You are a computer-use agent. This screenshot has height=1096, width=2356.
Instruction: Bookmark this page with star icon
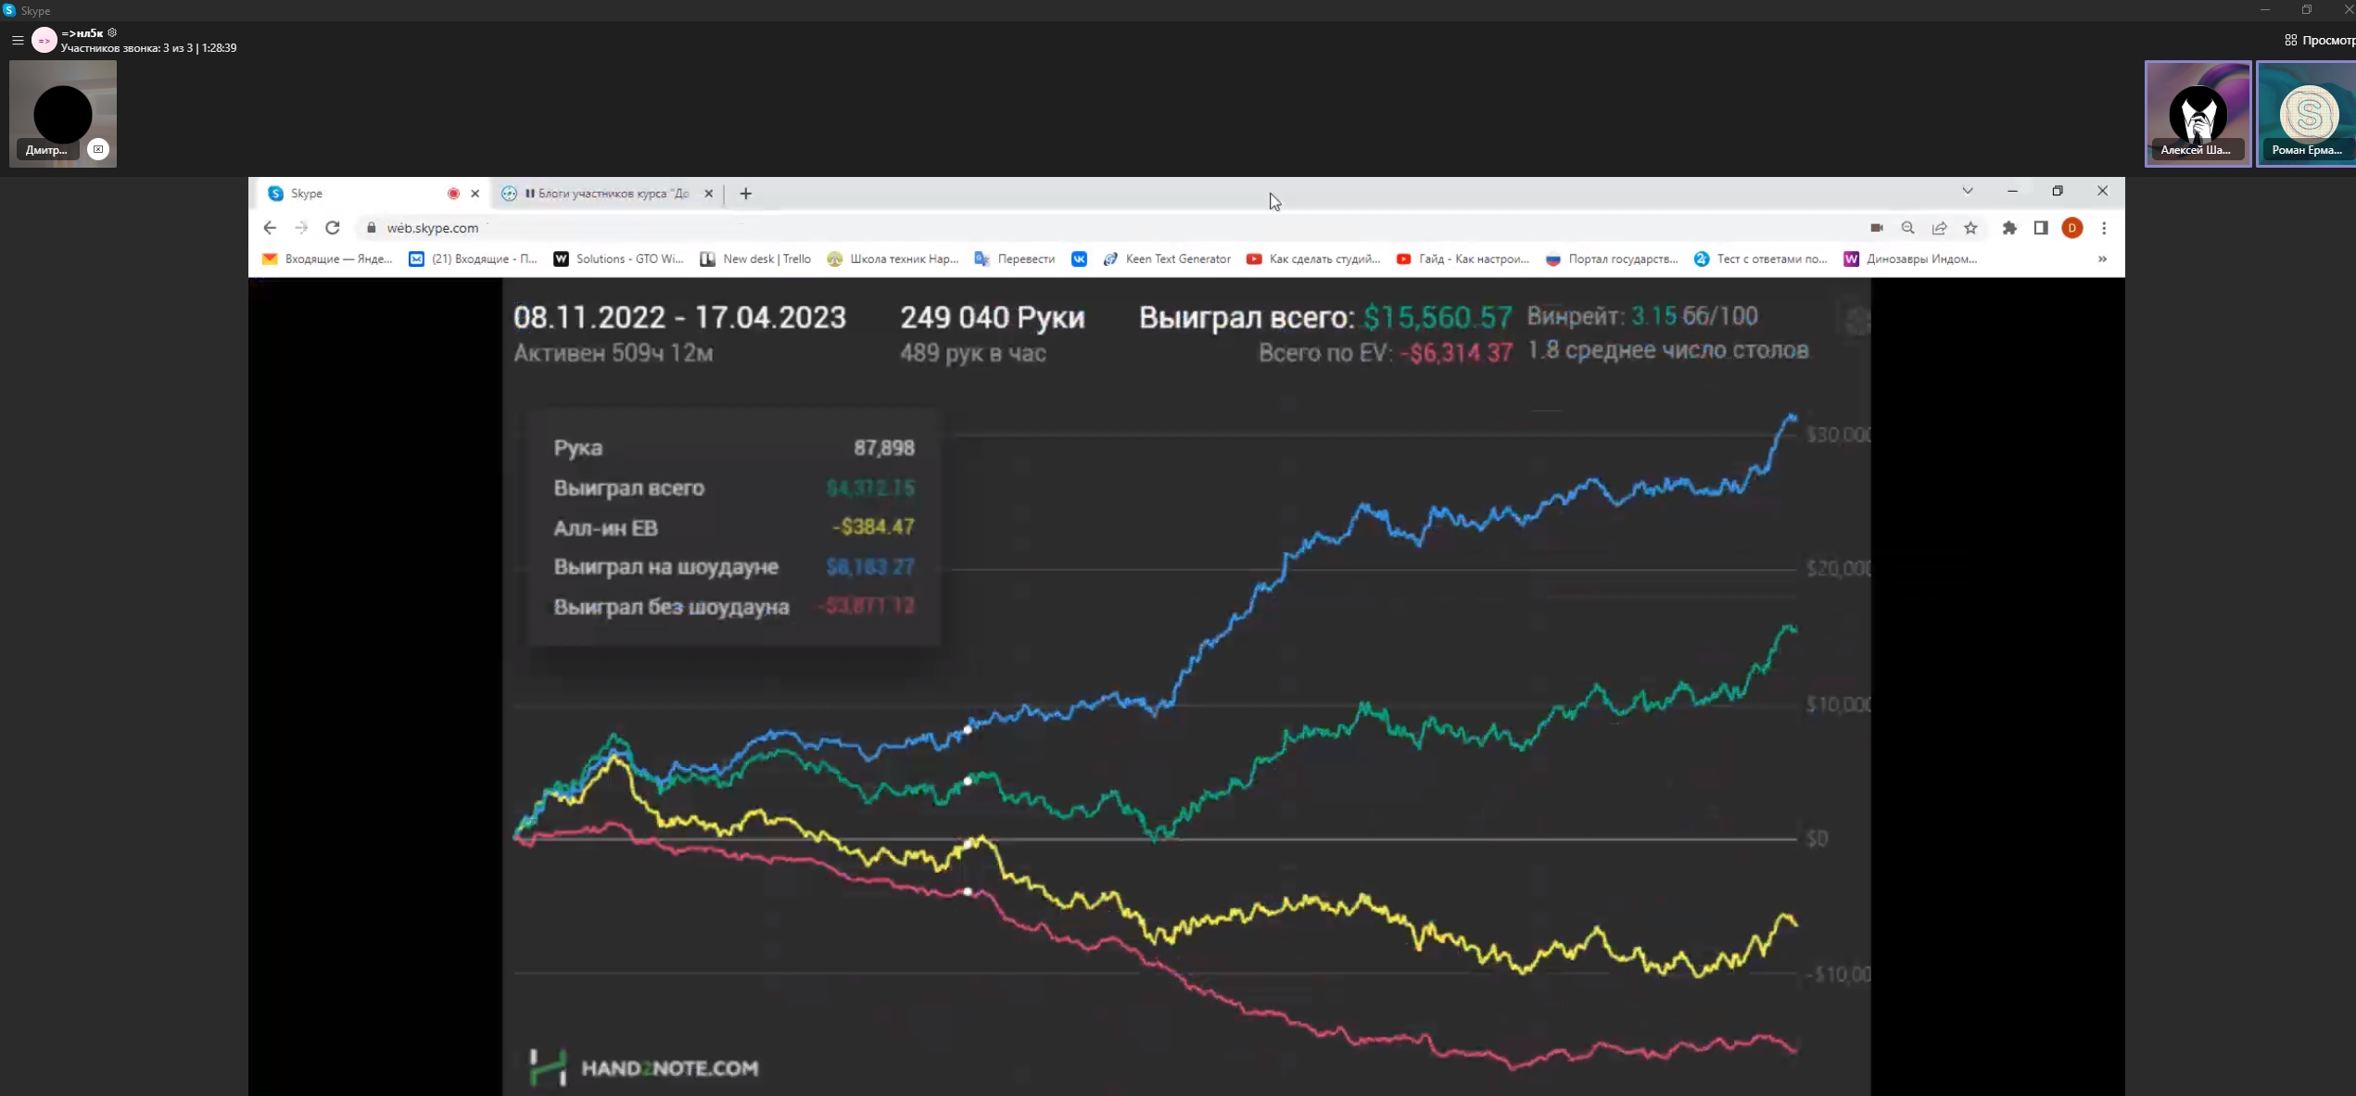click(1971, 228)
